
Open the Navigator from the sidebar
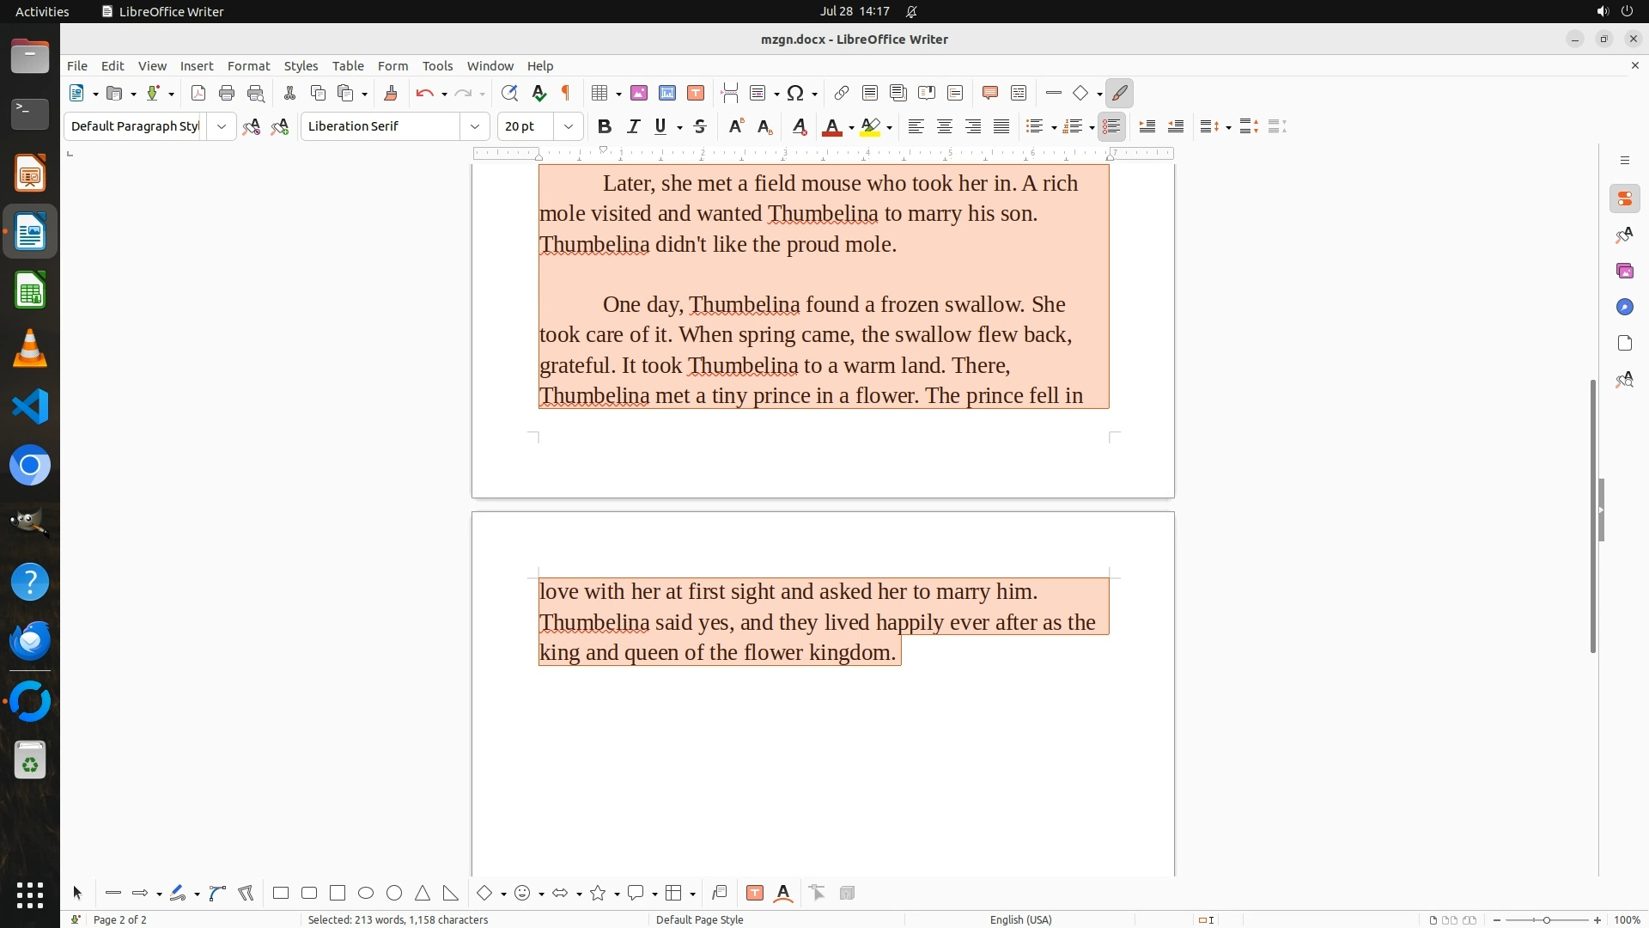pos(1624,308)
